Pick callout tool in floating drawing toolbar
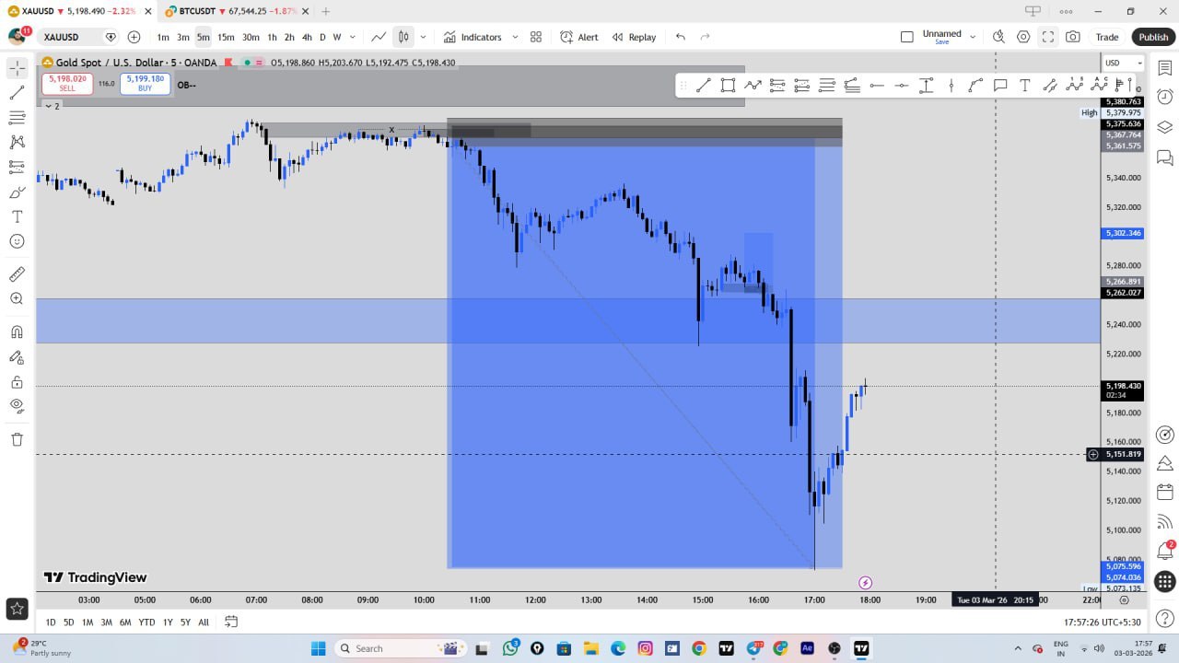This screenshot has width=1179, height=663. tap(1000, 86)
